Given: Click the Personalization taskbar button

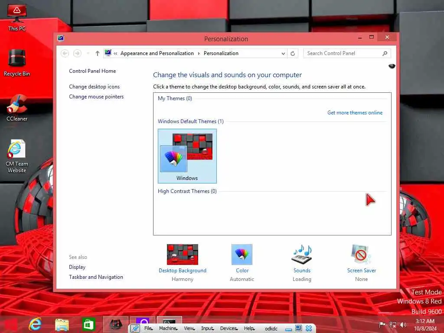Looking at the screenshot, I should tap(115, 324).
